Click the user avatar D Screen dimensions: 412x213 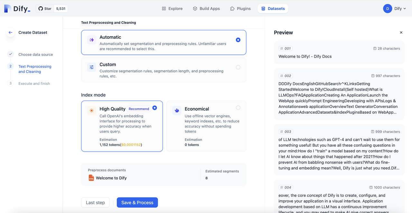(388, 9)
